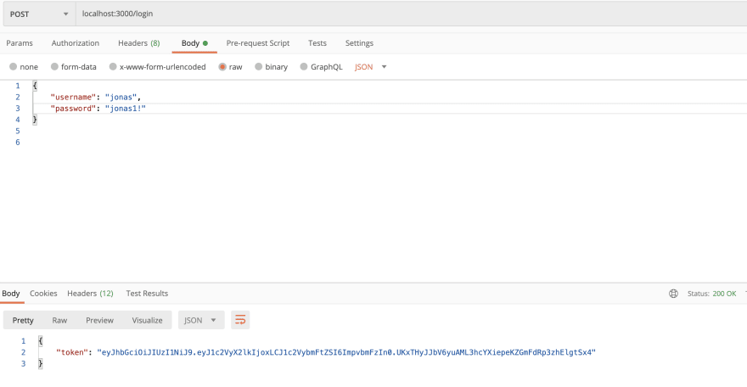Select the raw body radio button

[222, 67]
